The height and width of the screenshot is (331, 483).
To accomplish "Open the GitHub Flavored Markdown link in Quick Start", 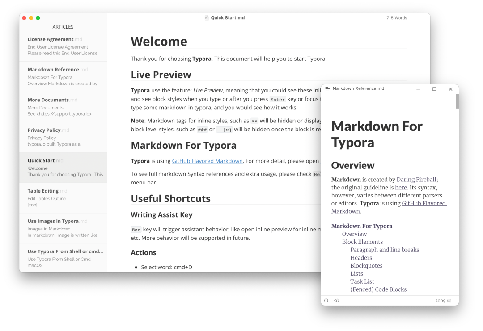I will [x=208, y=161].
